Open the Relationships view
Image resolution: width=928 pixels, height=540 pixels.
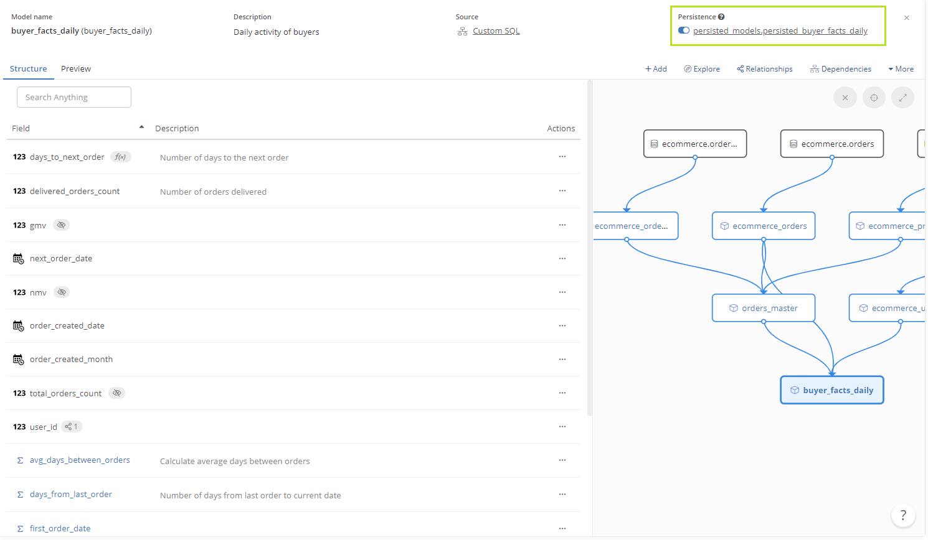pyautogui.click(x=765, y=69)
